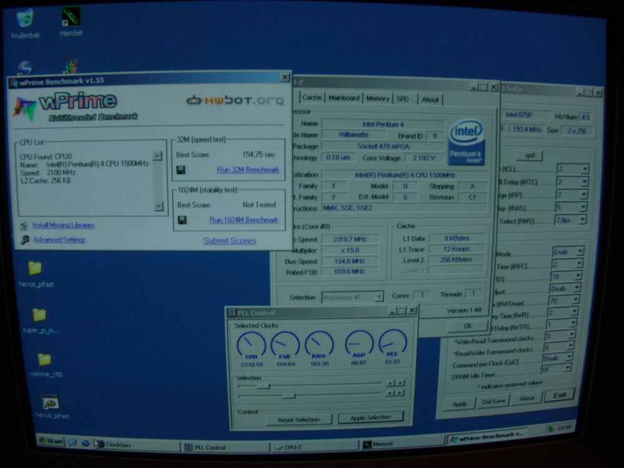
Task: Click the Run 1024M Benchmark link
Action: click(243, 220)
